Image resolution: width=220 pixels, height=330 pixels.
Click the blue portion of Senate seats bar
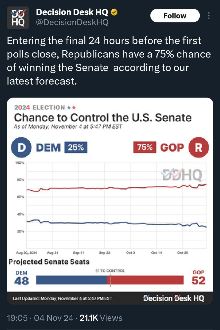click(71, 280)
